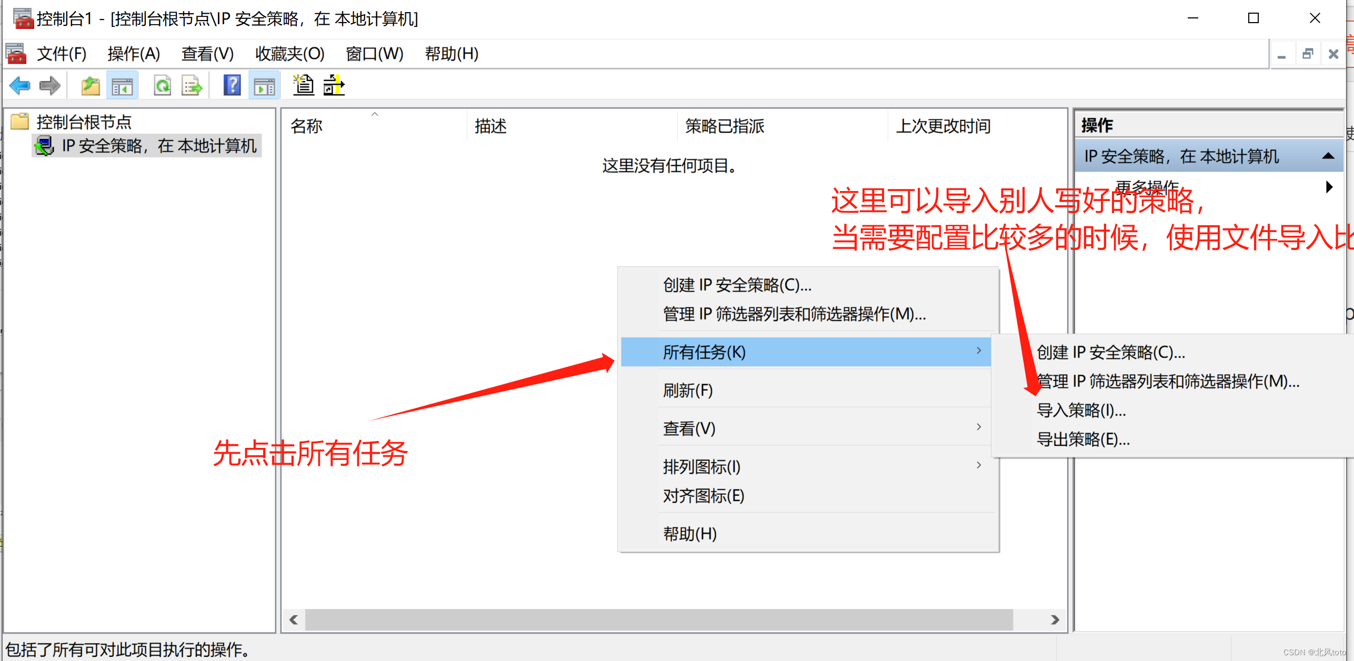Click the blue Help question mark icon
The width and height of the screenshot is (1354, 661).
tap(232, 85)
